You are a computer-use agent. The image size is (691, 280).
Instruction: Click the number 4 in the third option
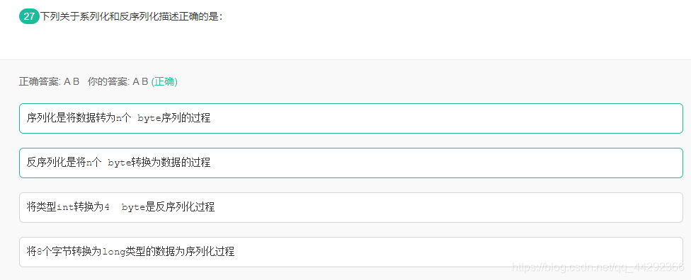[107, 207]
